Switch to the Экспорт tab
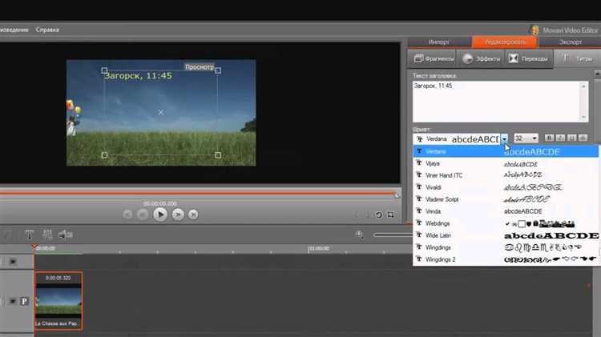Screen dimensions: 601x337 point(570,42)
